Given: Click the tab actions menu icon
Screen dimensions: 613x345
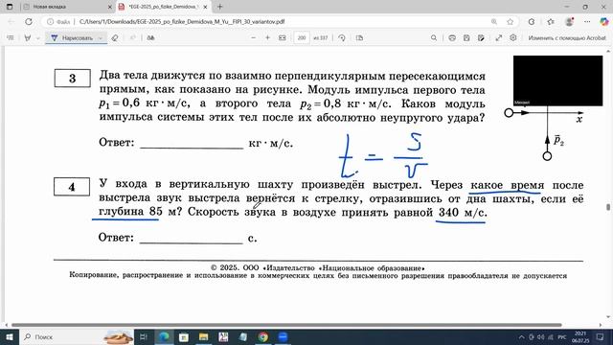Looking at the screenshot, I should point(10,7).
